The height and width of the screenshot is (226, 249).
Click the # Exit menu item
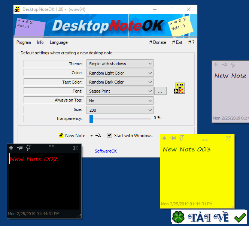coord(177,42)
